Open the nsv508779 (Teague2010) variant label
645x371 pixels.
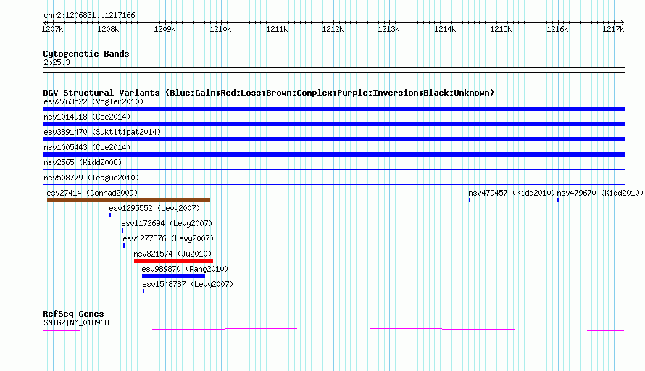(x=91, y=178)
